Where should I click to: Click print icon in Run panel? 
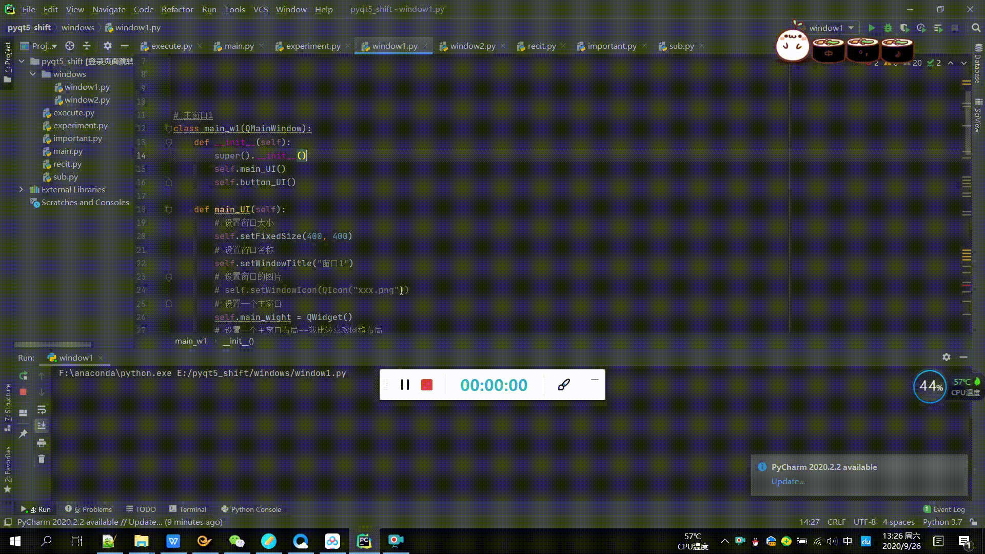42,443
